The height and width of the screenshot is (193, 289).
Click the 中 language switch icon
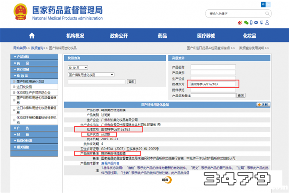click(x=263, y=4)
